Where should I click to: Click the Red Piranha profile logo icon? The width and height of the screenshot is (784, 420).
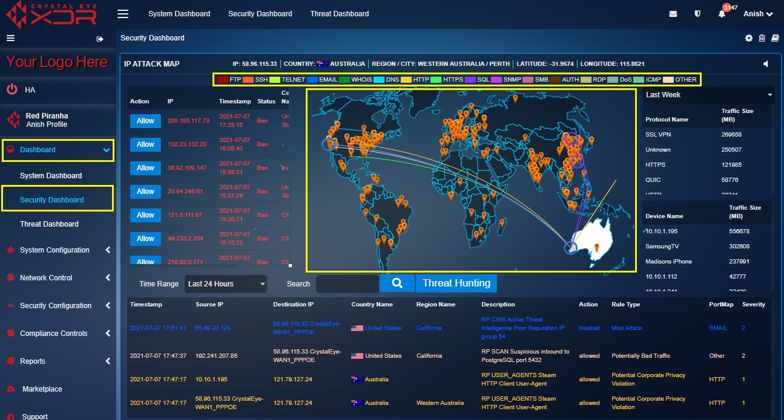click(x=13, y=120)
